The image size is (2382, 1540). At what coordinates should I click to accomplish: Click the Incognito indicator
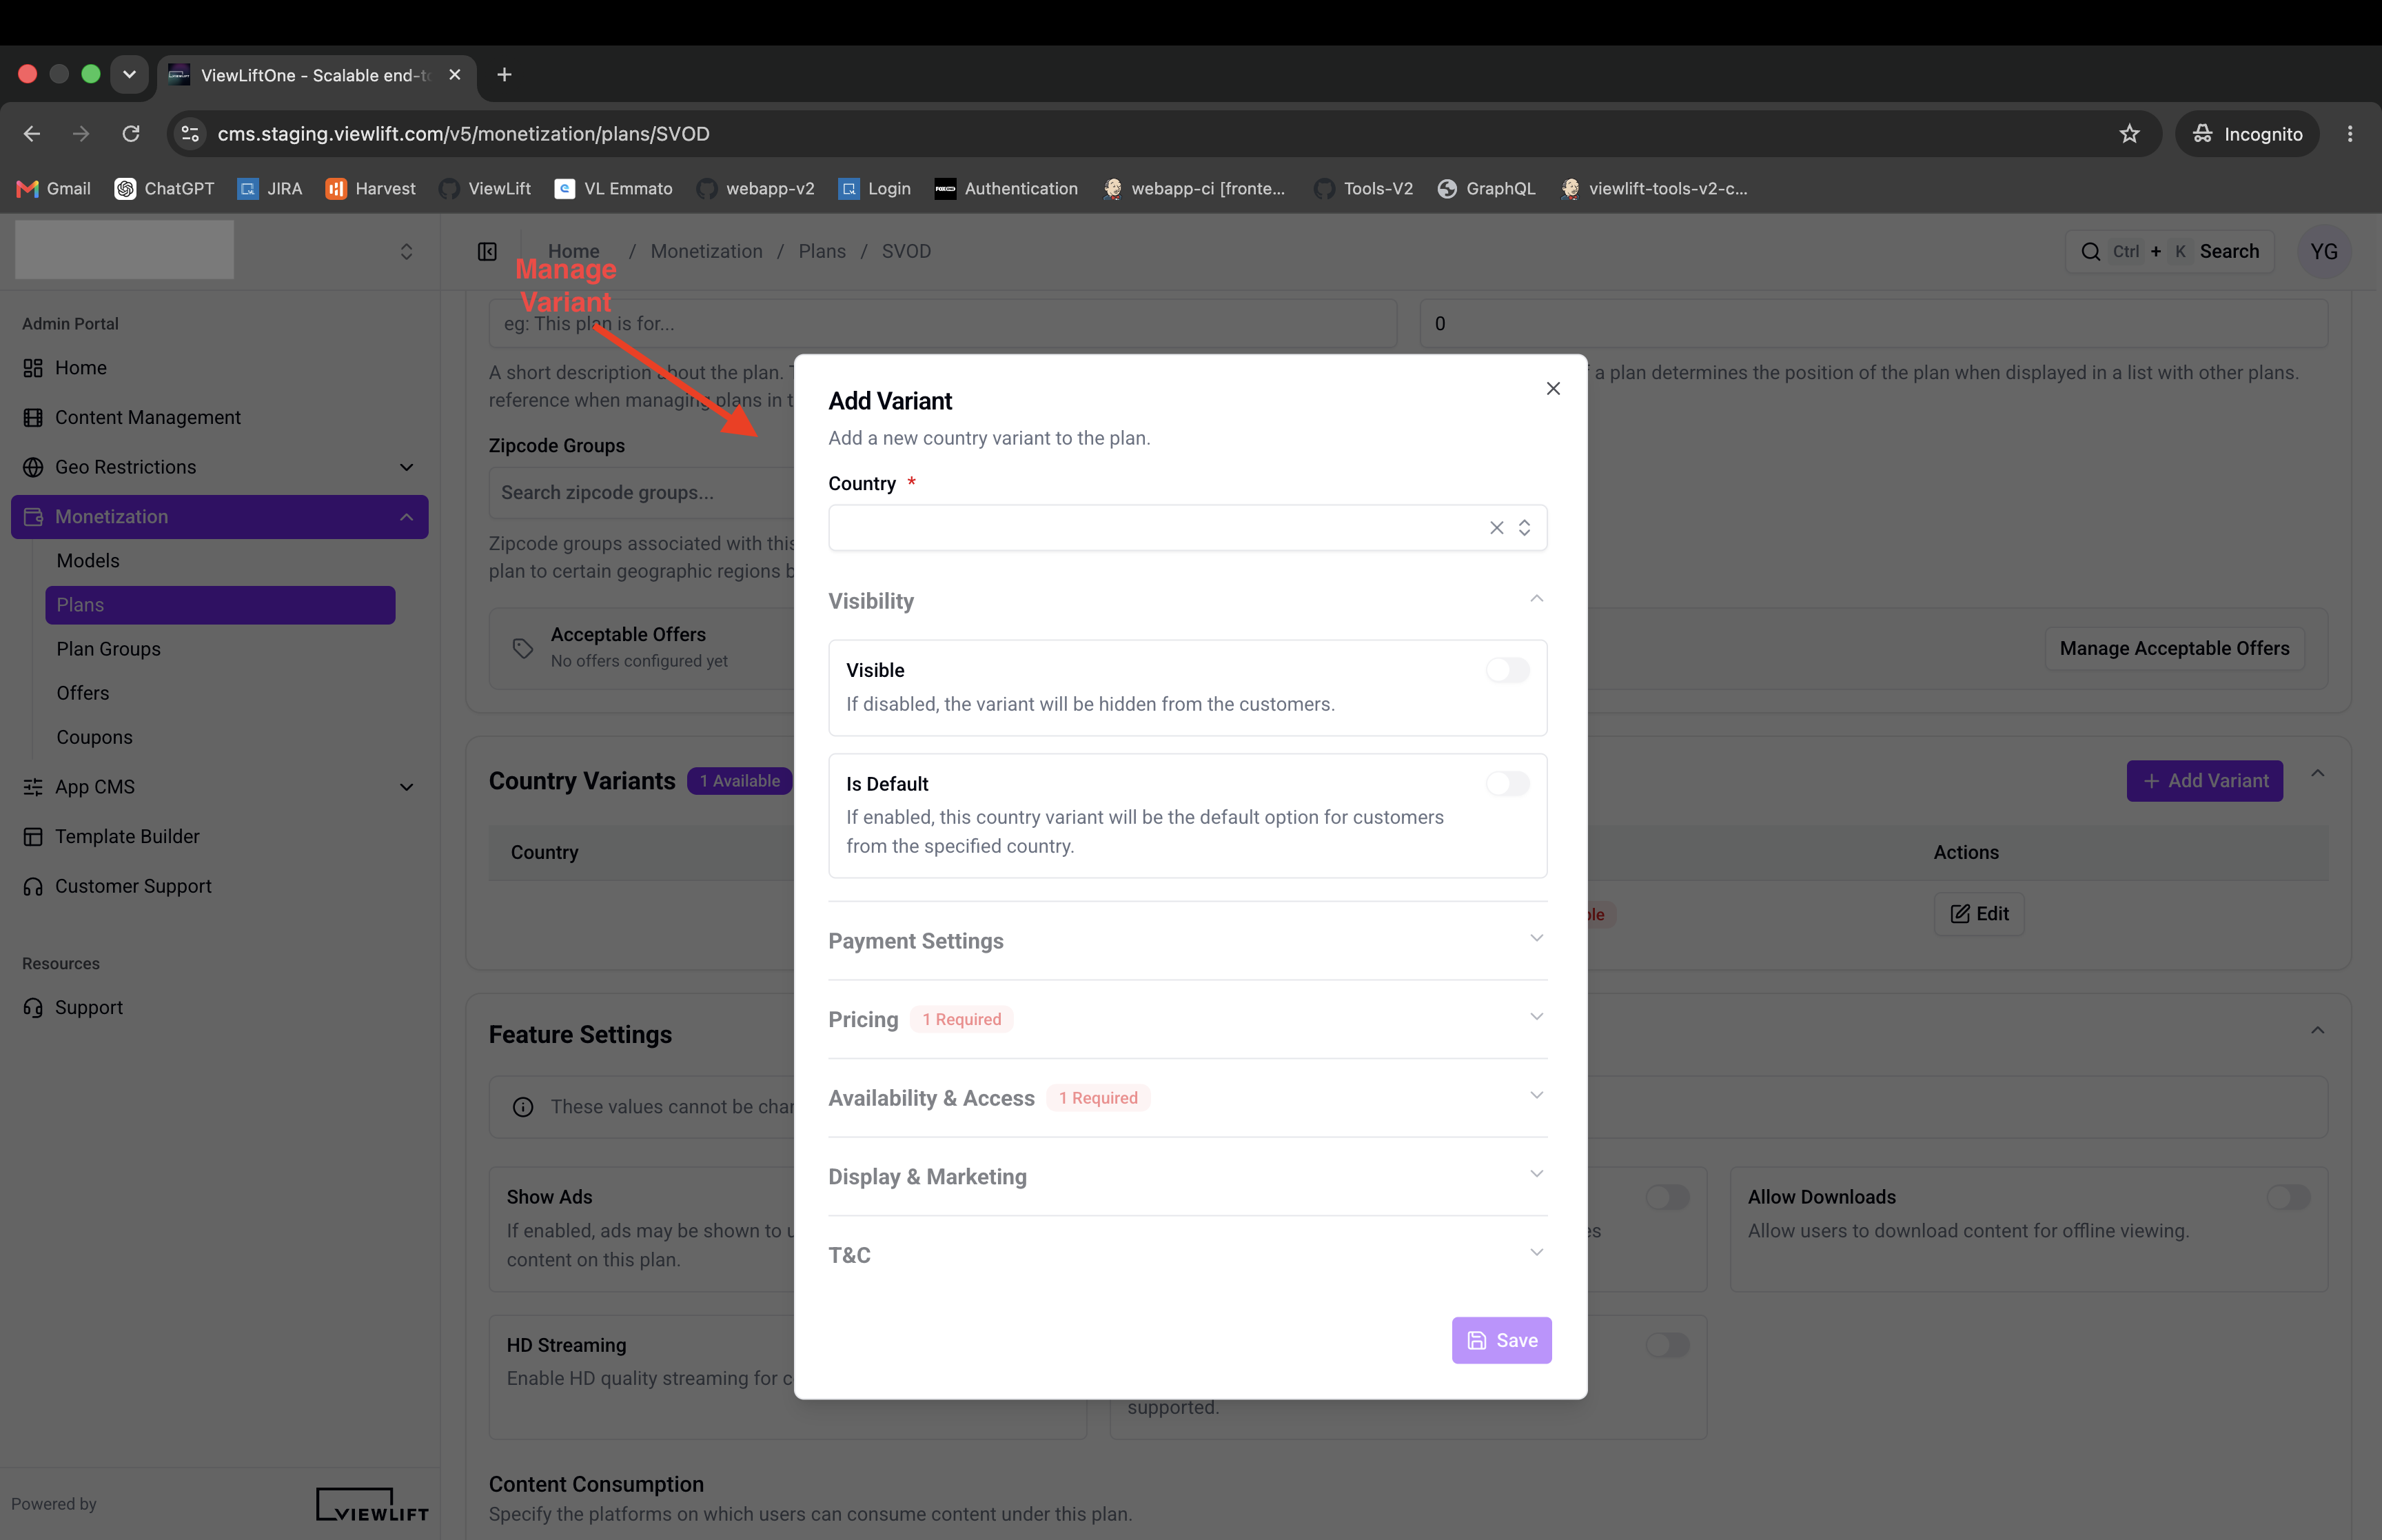tap(2247, 134)
